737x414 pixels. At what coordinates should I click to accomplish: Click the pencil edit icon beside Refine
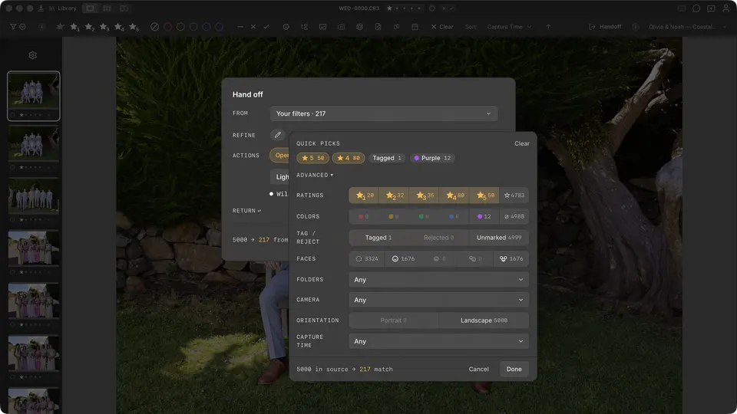278,135
